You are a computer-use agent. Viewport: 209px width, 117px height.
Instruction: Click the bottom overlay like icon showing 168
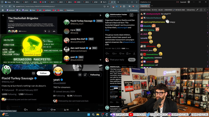tap(52, 110)
